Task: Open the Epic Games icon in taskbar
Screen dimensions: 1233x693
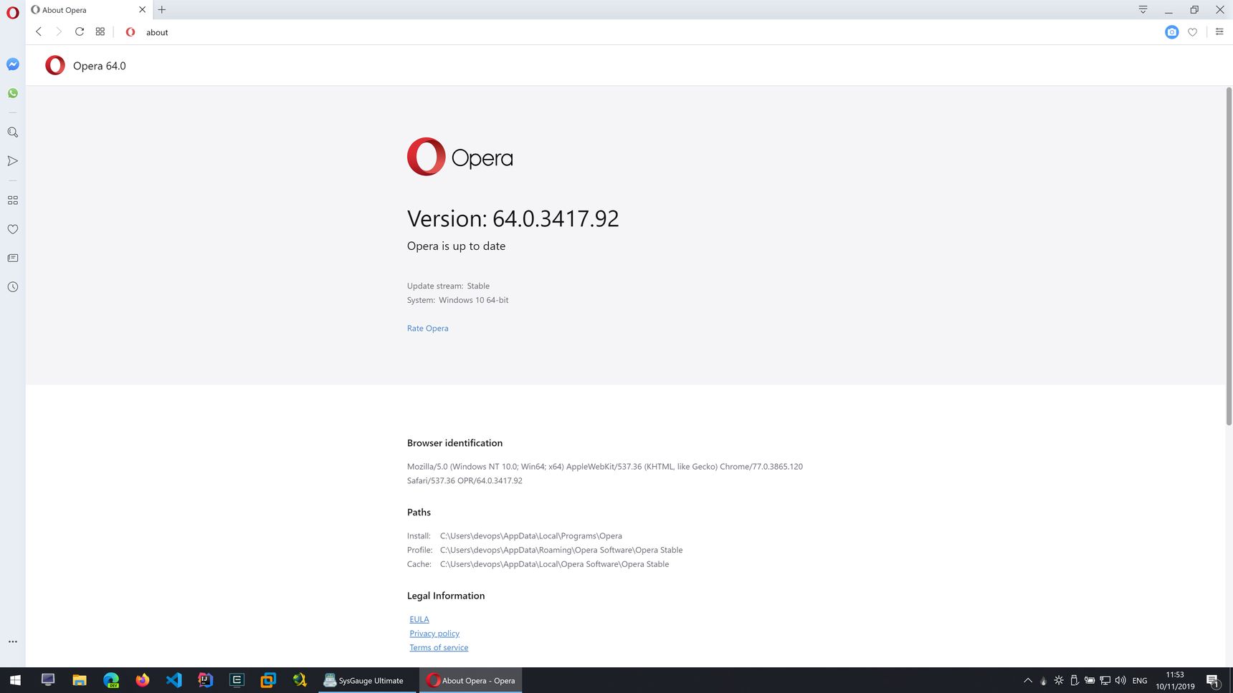Action: [237, 680]
